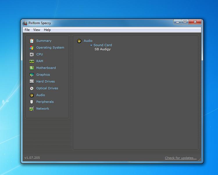Viewport: 218px width, 175px height.
Task: Click the Audio speaker icon in main panel
Action: tap(79, 41)
